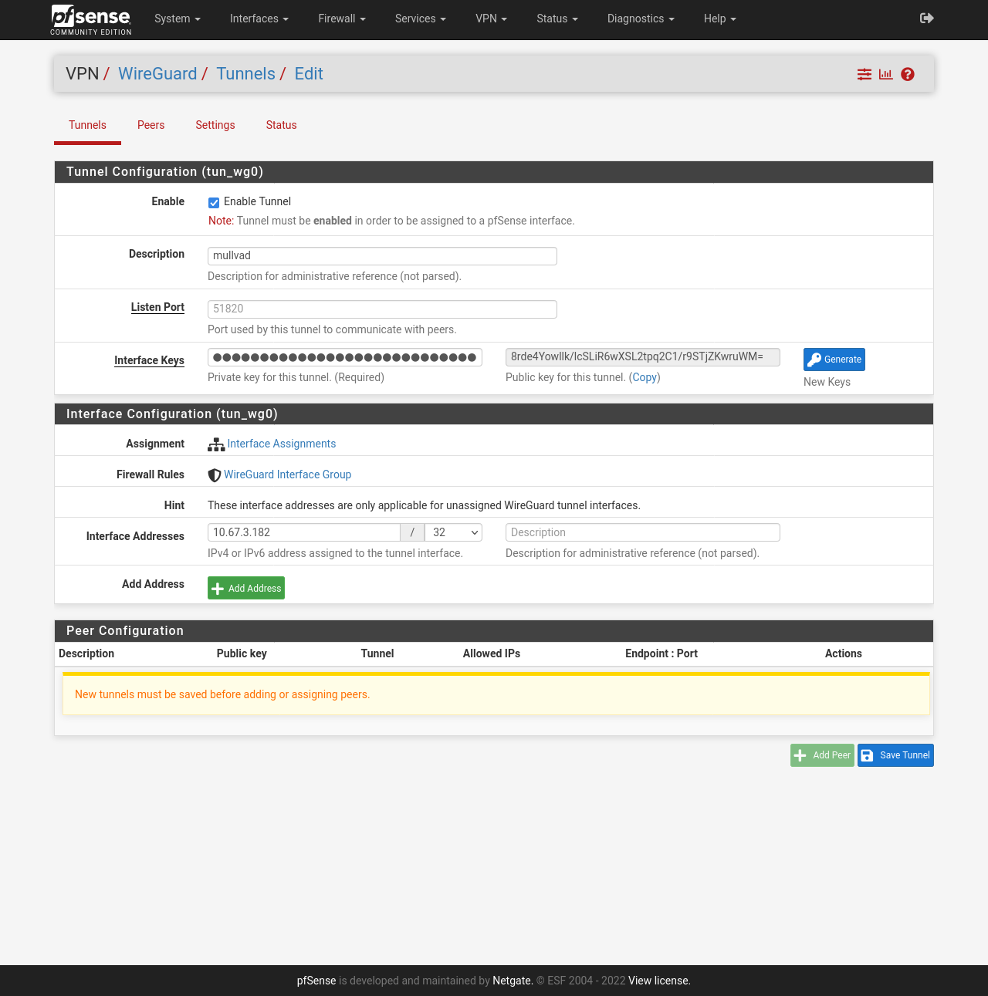Open the VPN menu in navbar
The image size is (988, 996).
[491, 19]
